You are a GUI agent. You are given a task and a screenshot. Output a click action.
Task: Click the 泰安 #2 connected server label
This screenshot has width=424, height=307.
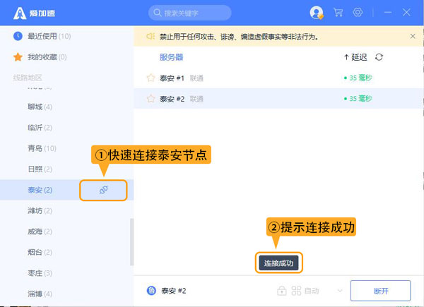coord(174,291)
